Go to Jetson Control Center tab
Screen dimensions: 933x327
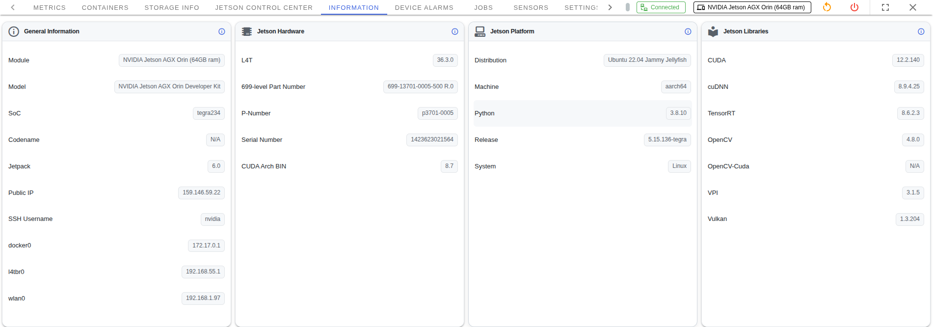pyautogui.click(x=264, y=8)
